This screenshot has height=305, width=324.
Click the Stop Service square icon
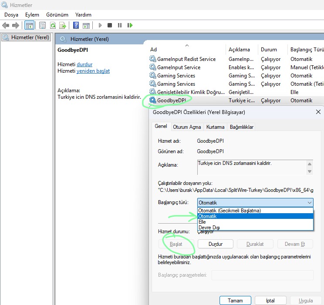coord(110,25)
